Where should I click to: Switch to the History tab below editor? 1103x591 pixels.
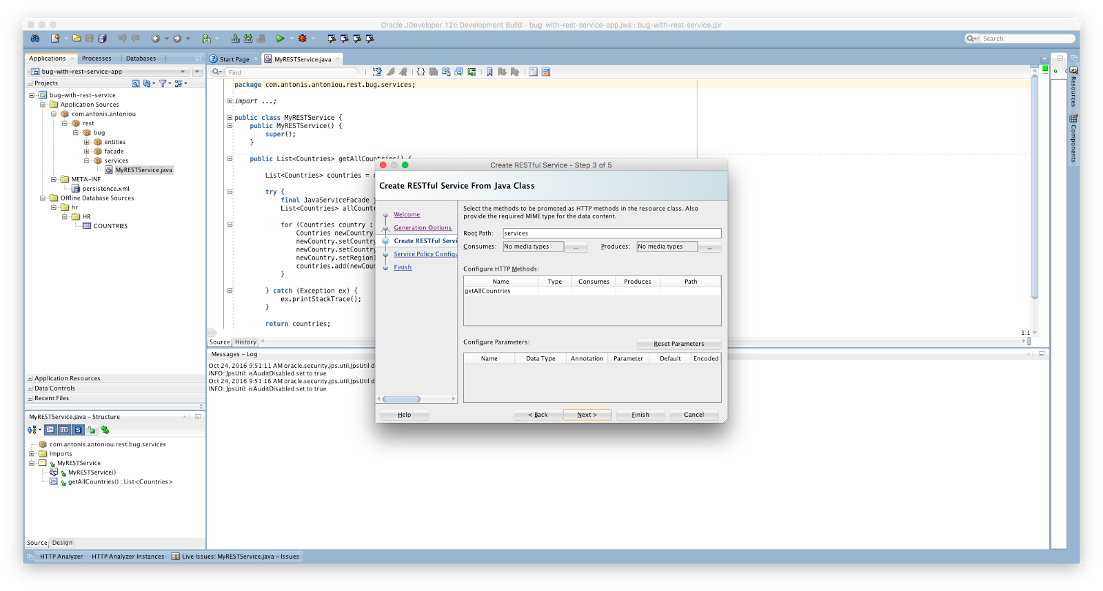pyautogui.click(x=245, y=342)
